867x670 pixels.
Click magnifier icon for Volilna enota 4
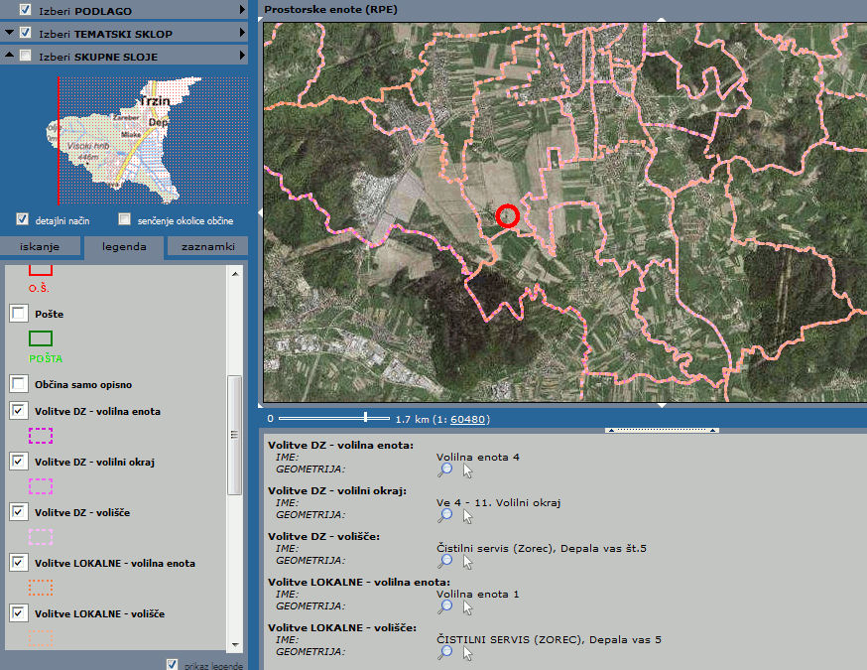[445, 470]
